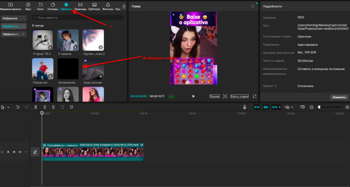The width and height of the screenshot is (350, 187).
Task: Toggle clip linkage button
Action: 274,107
